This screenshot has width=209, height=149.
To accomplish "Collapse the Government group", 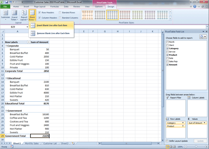I will pyautogui.click(x=6, y=111).
